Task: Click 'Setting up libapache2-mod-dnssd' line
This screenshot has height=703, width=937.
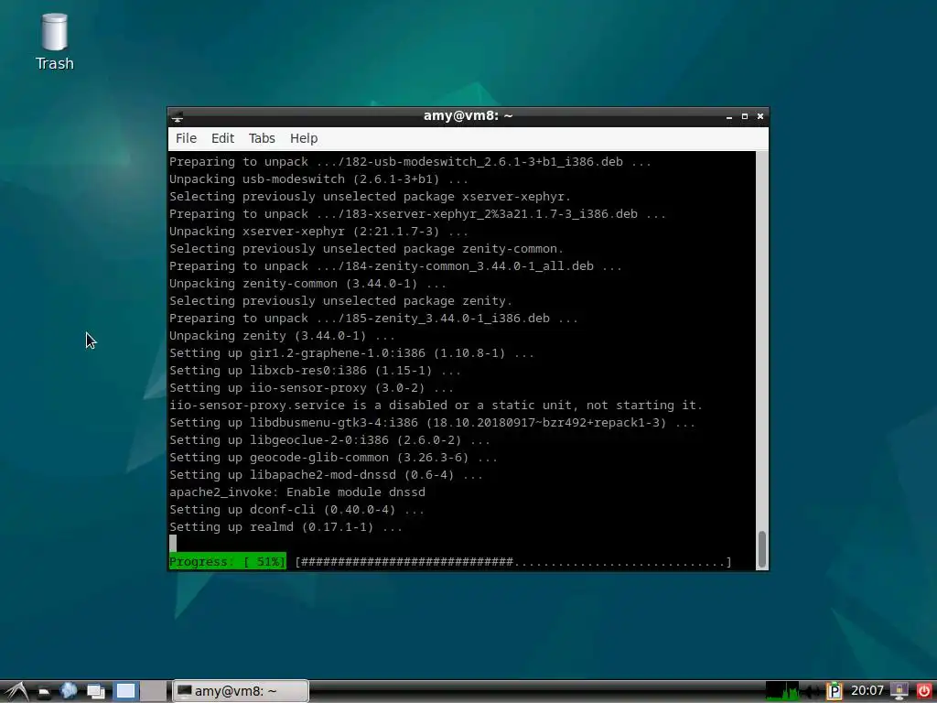Action: click(x=327, y=475)
